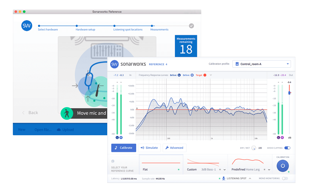This screenshot has height=194, width=309.
Task: Click the info icon above reference curve label
Action: coord(113,161)
